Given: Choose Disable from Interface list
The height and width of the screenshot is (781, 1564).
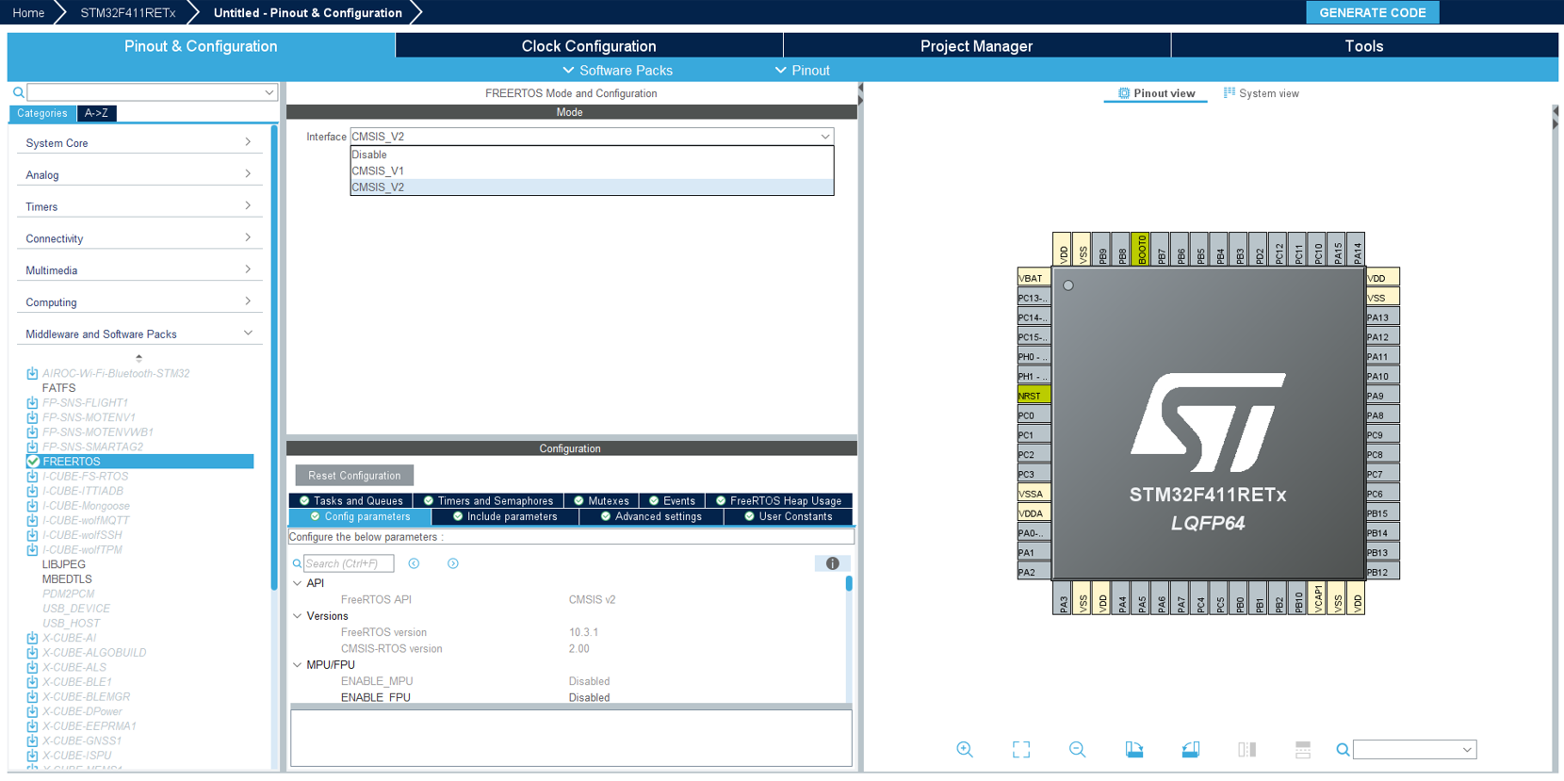Looking at the screenshot, I should [x=592, y=155].
